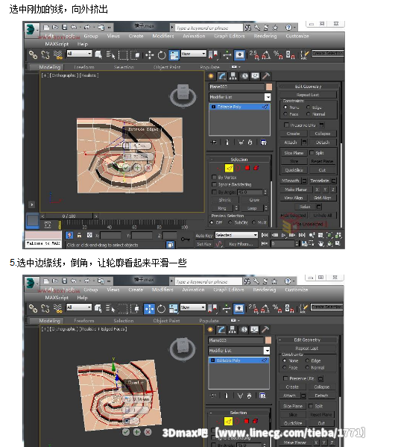Viewport: 395px width, 447px height.
Task: Cancel Extrude Edges caddy with X, upper viewport
Action: (x=148, y=168)
